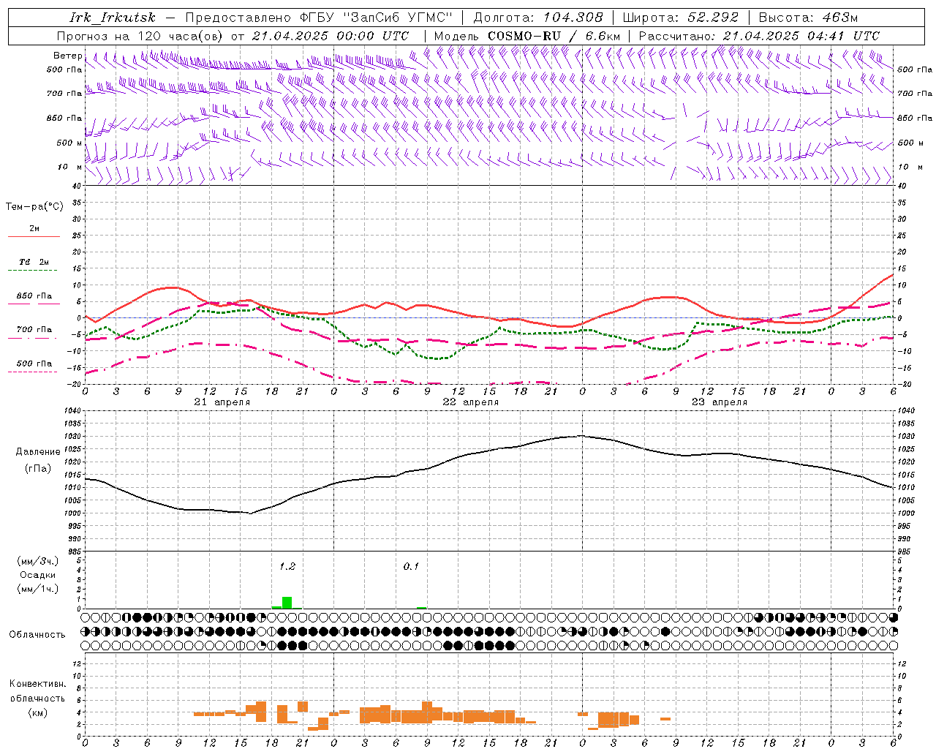Click the 2м legend line sample
The image size is (936, 749).
coord(34,236)
